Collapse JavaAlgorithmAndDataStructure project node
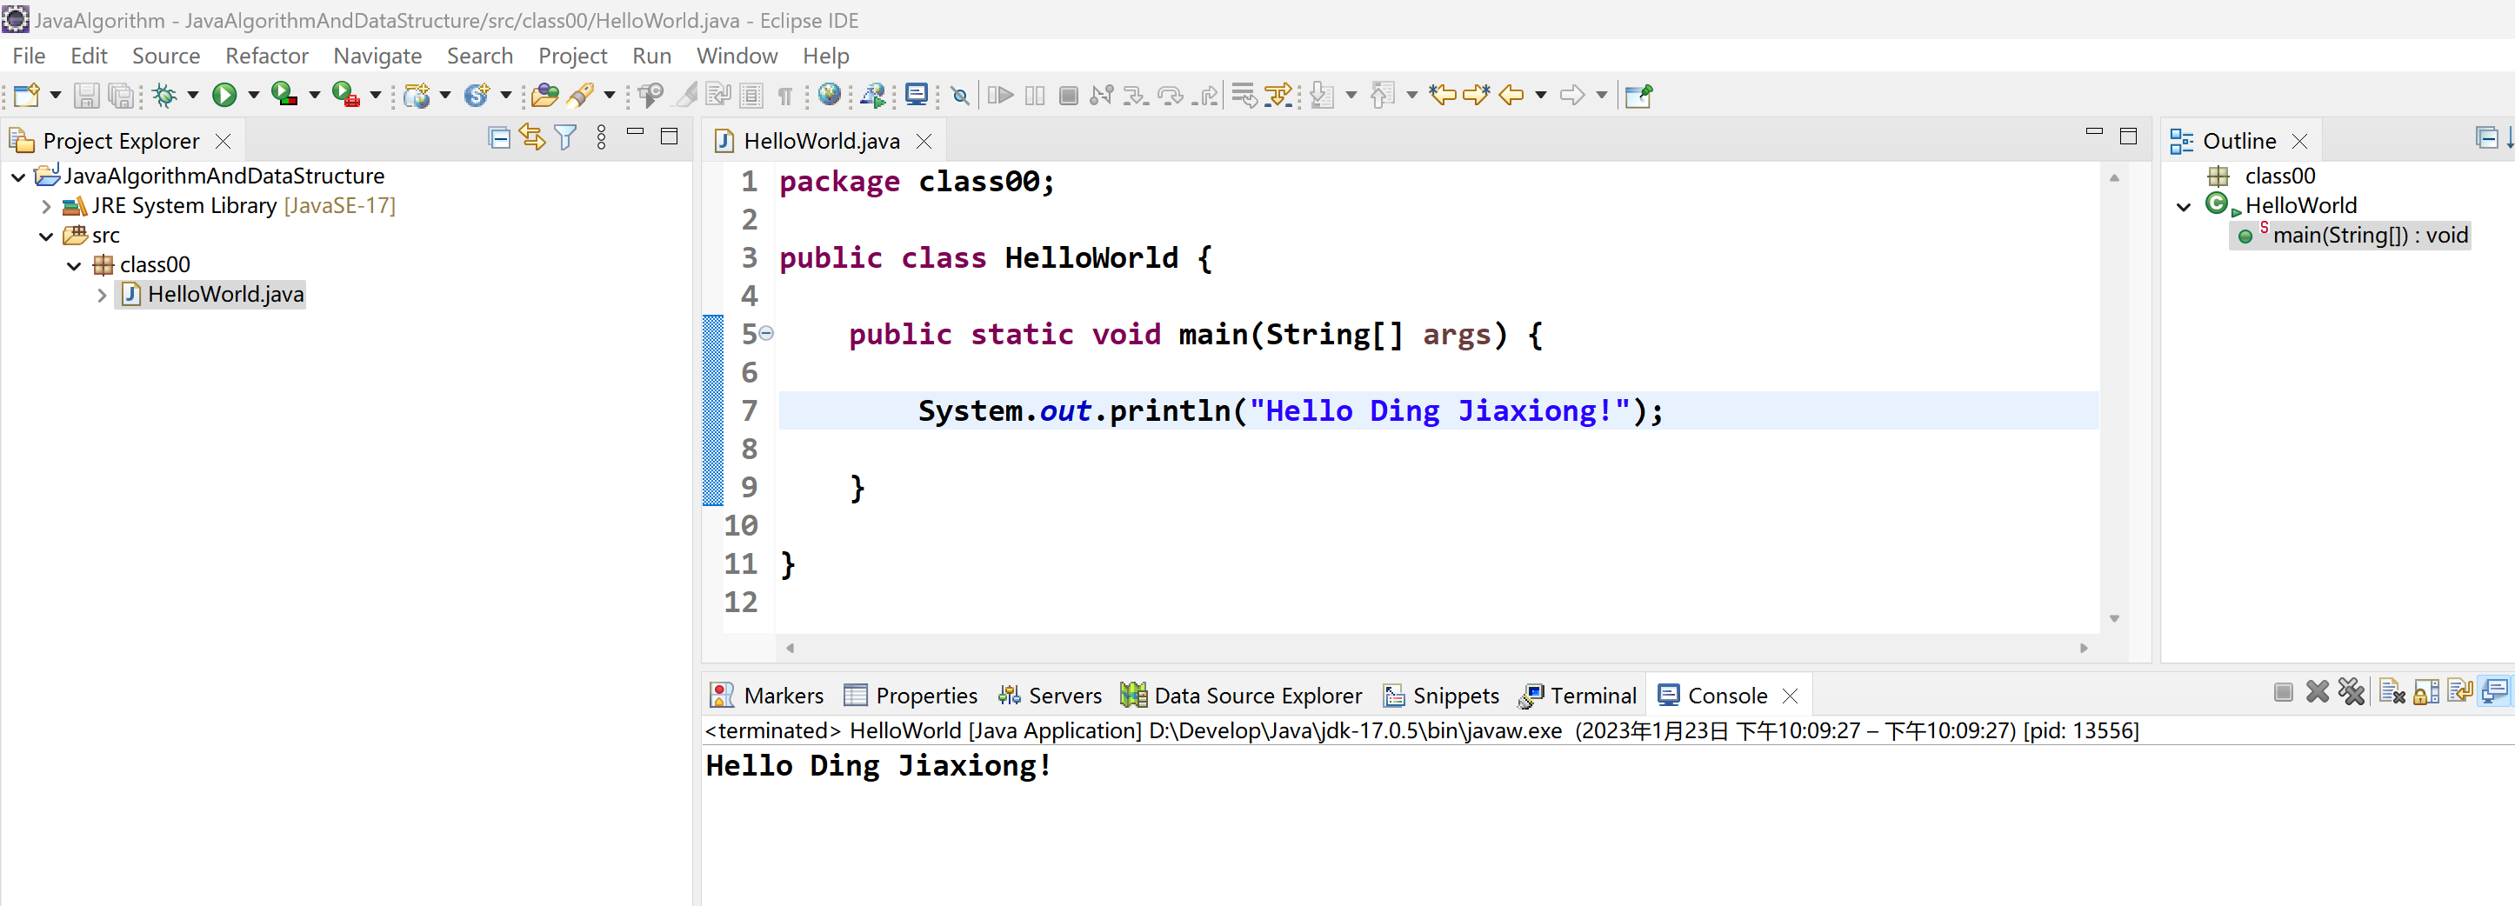Image resolution: width=2515 pixels, height=906 pixels. pyautogui.click(x=17, y=177)
